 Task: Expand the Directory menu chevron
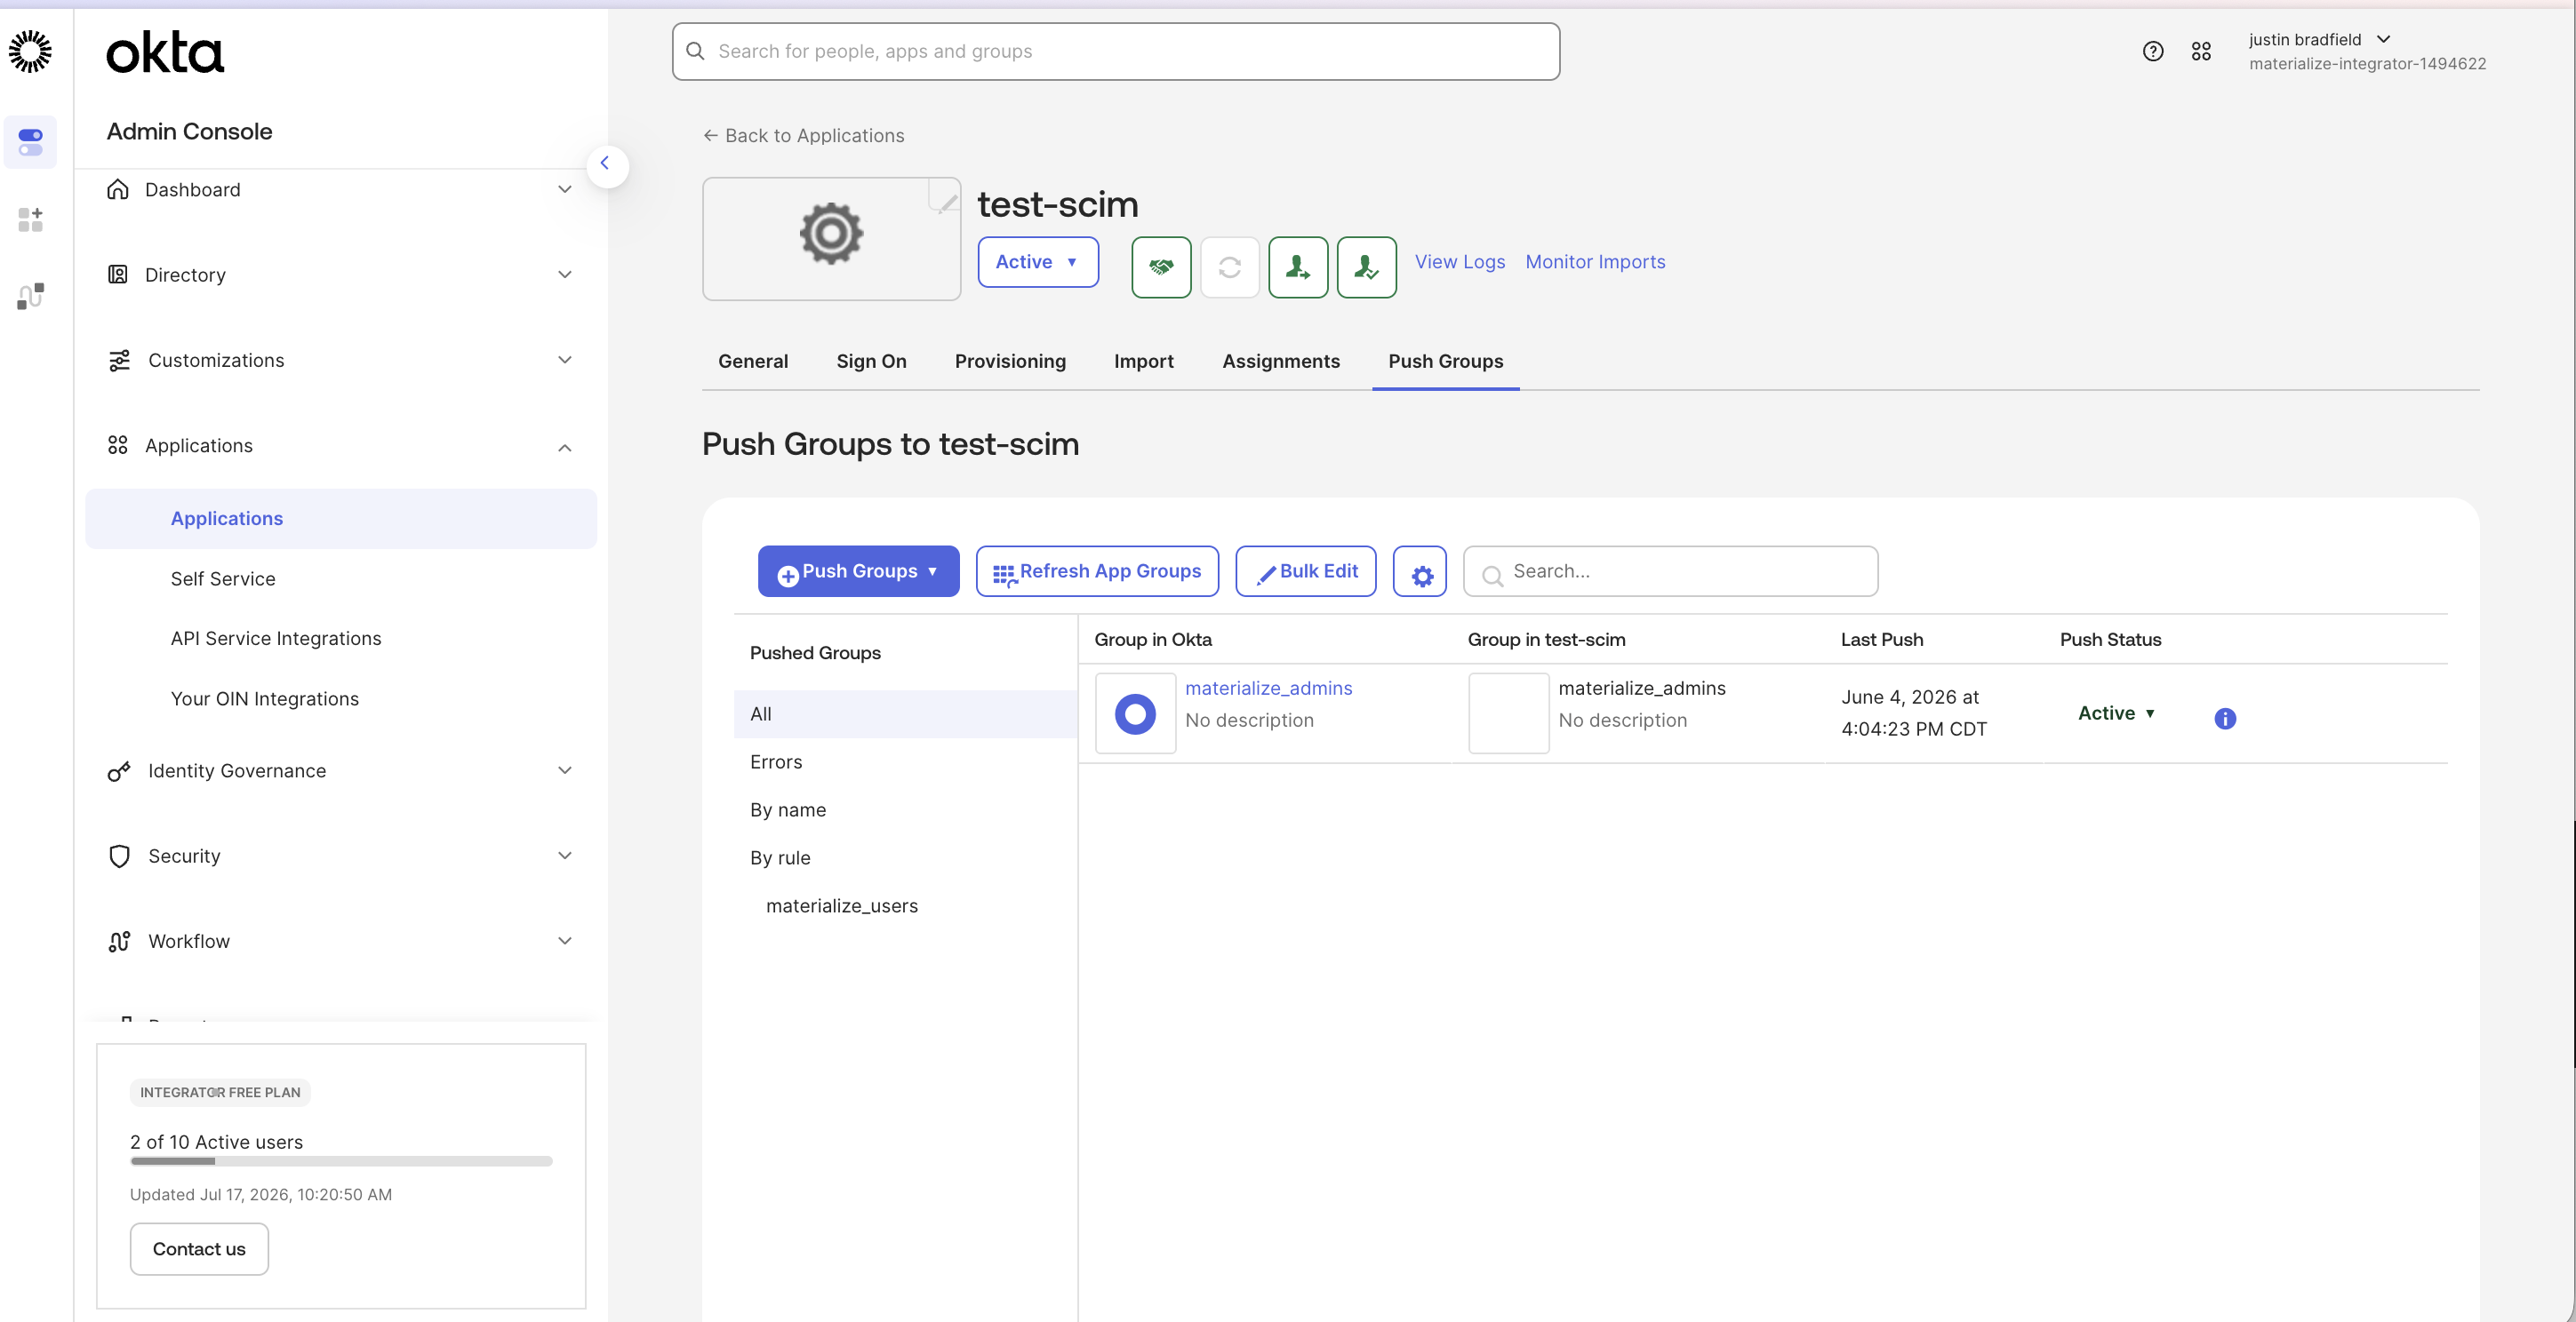point(564,275)
